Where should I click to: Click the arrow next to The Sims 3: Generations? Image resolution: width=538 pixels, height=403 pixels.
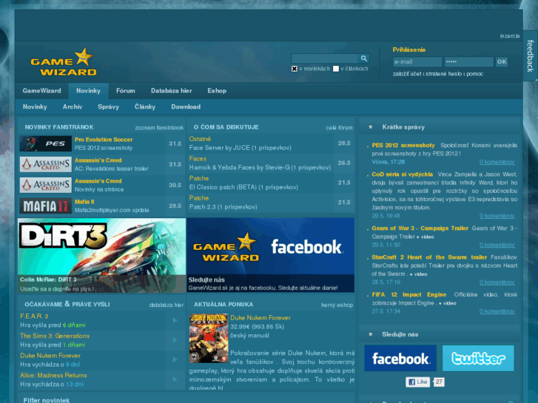pos(175,340)
